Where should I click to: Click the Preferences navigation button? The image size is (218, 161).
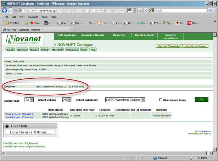[72, 50]
